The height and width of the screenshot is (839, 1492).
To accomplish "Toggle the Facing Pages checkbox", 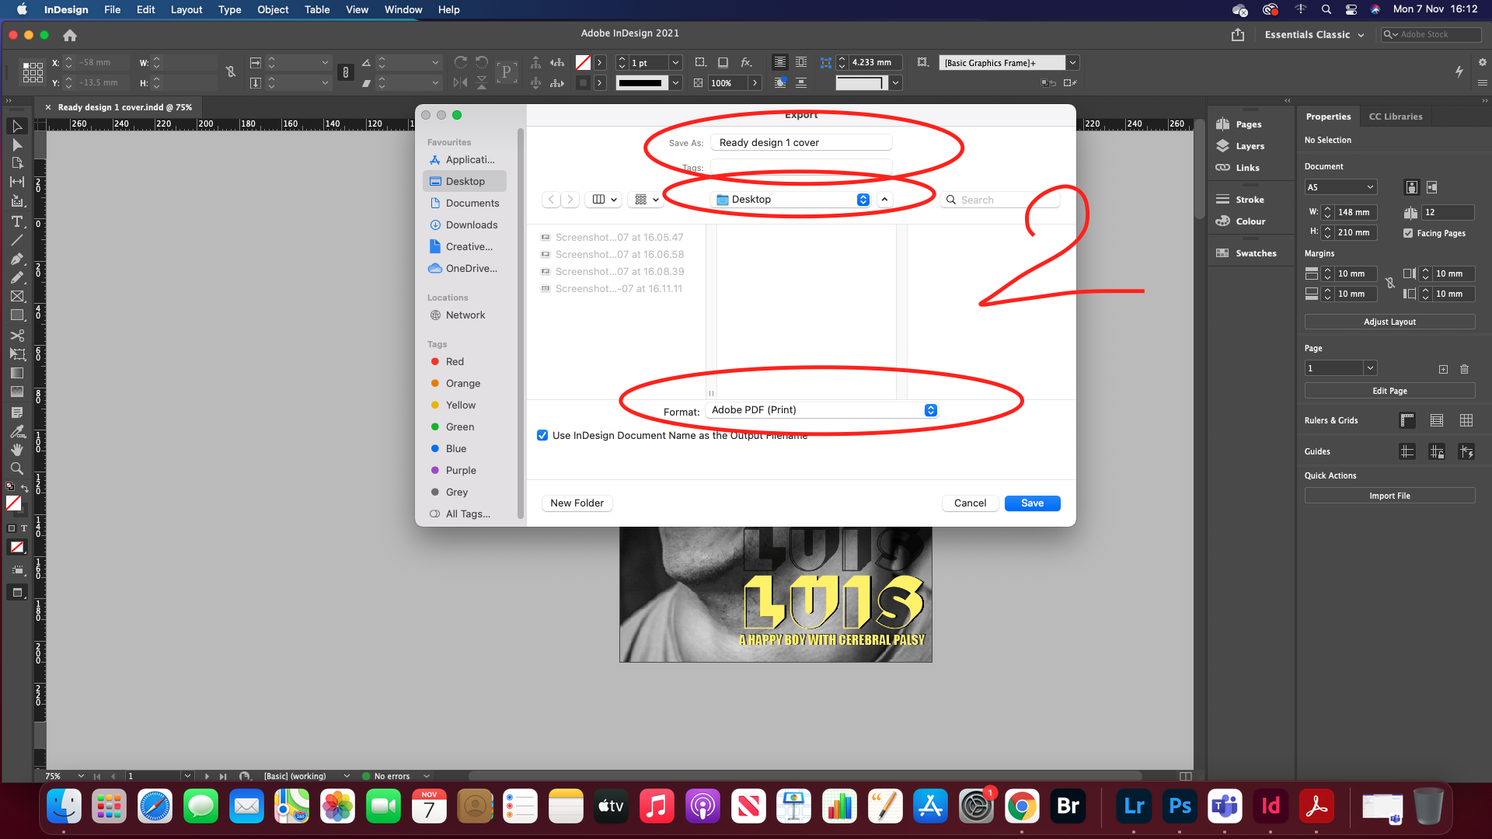I will pos(1408,233).
